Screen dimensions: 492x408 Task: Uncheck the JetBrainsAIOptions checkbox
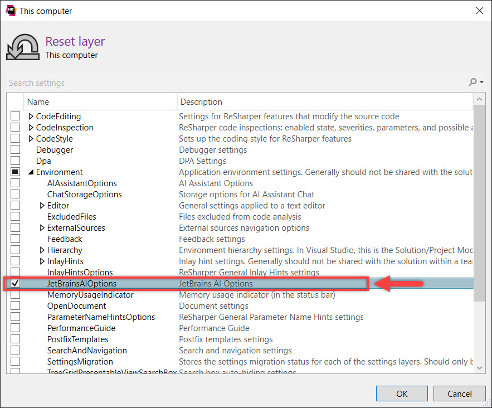(x=15, y=283)
